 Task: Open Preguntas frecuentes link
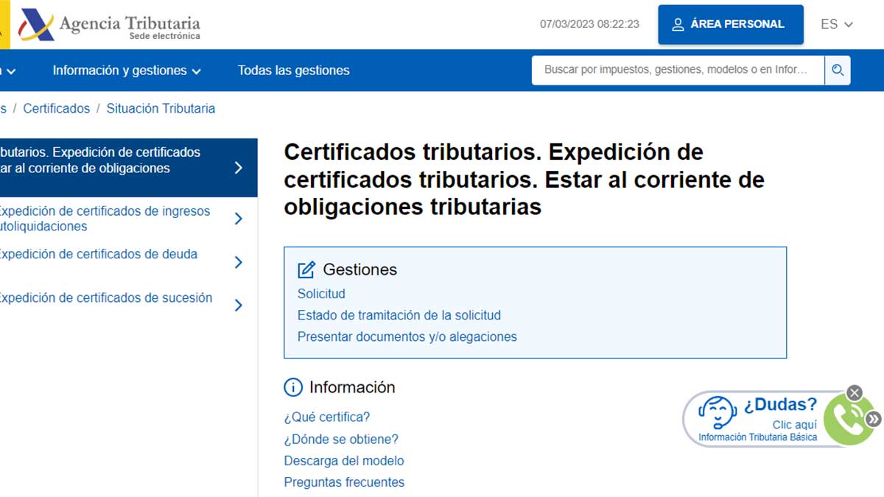coord(344,482)
